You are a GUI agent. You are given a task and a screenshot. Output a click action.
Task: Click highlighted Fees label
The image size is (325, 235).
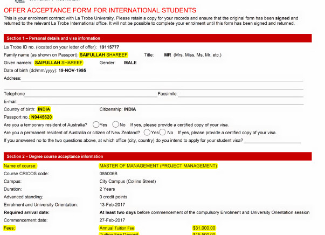pyautogui.click(x=9, y=228)
